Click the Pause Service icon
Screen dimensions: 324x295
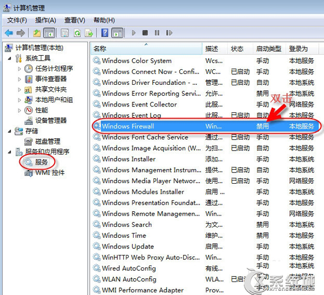(x=157, y=33)
